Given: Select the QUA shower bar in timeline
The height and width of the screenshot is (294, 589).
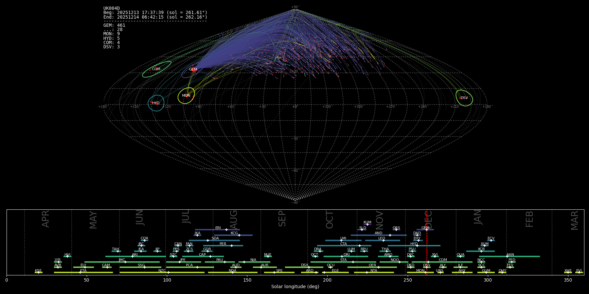Looking at the screenshot, I should click(460, 256).
